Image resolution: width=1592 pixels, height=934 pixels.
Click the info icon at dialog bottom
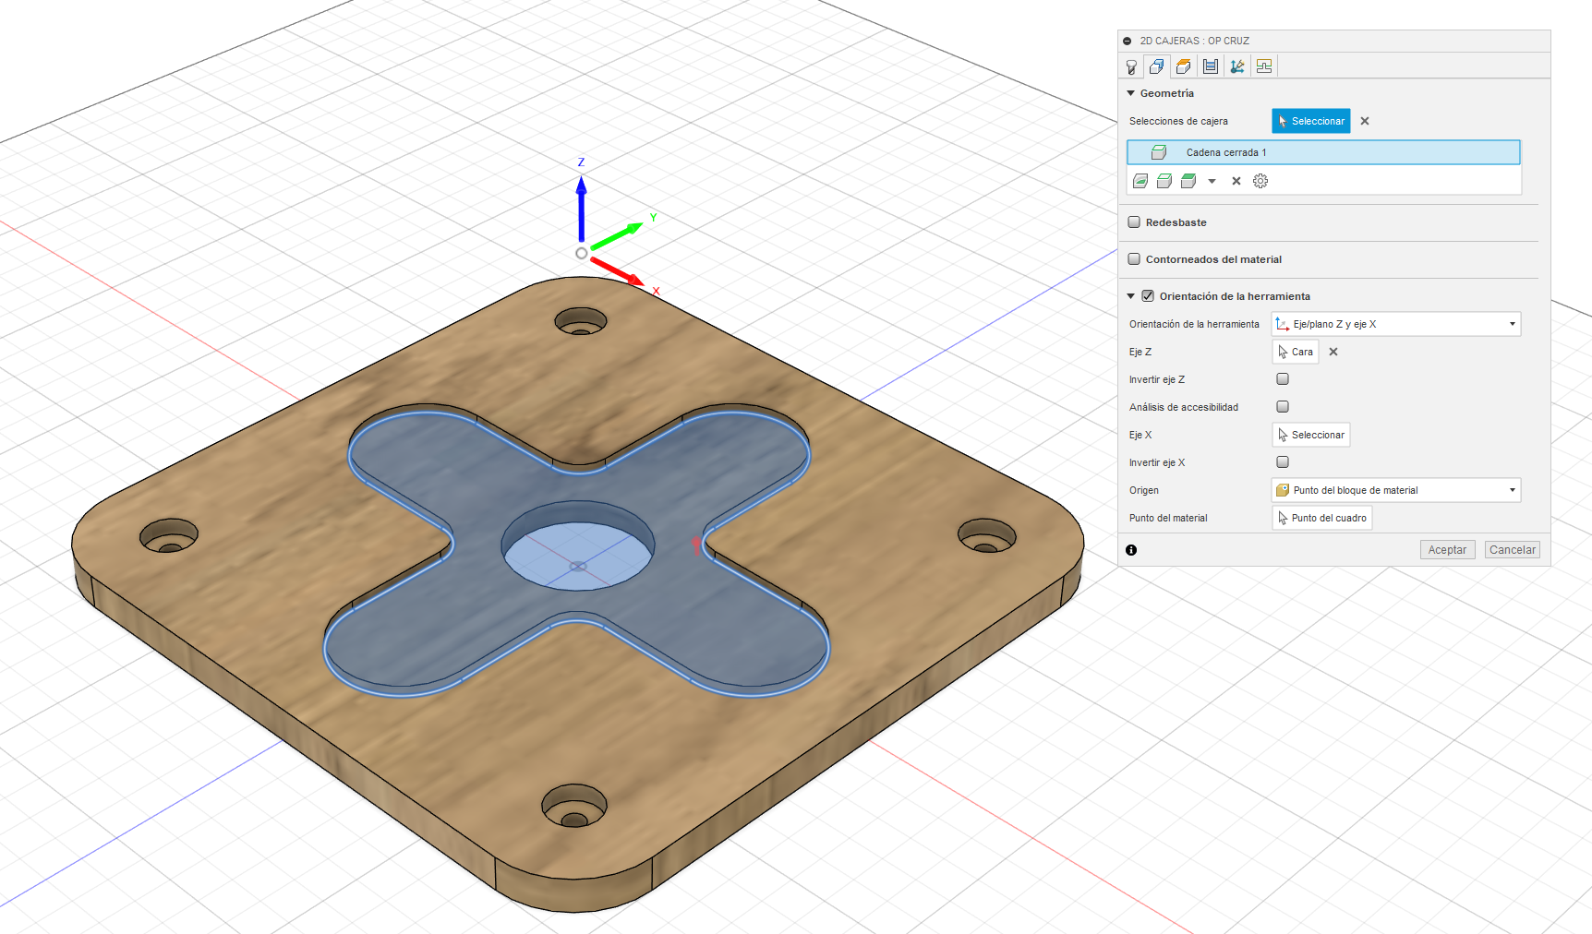[1131, 550]
